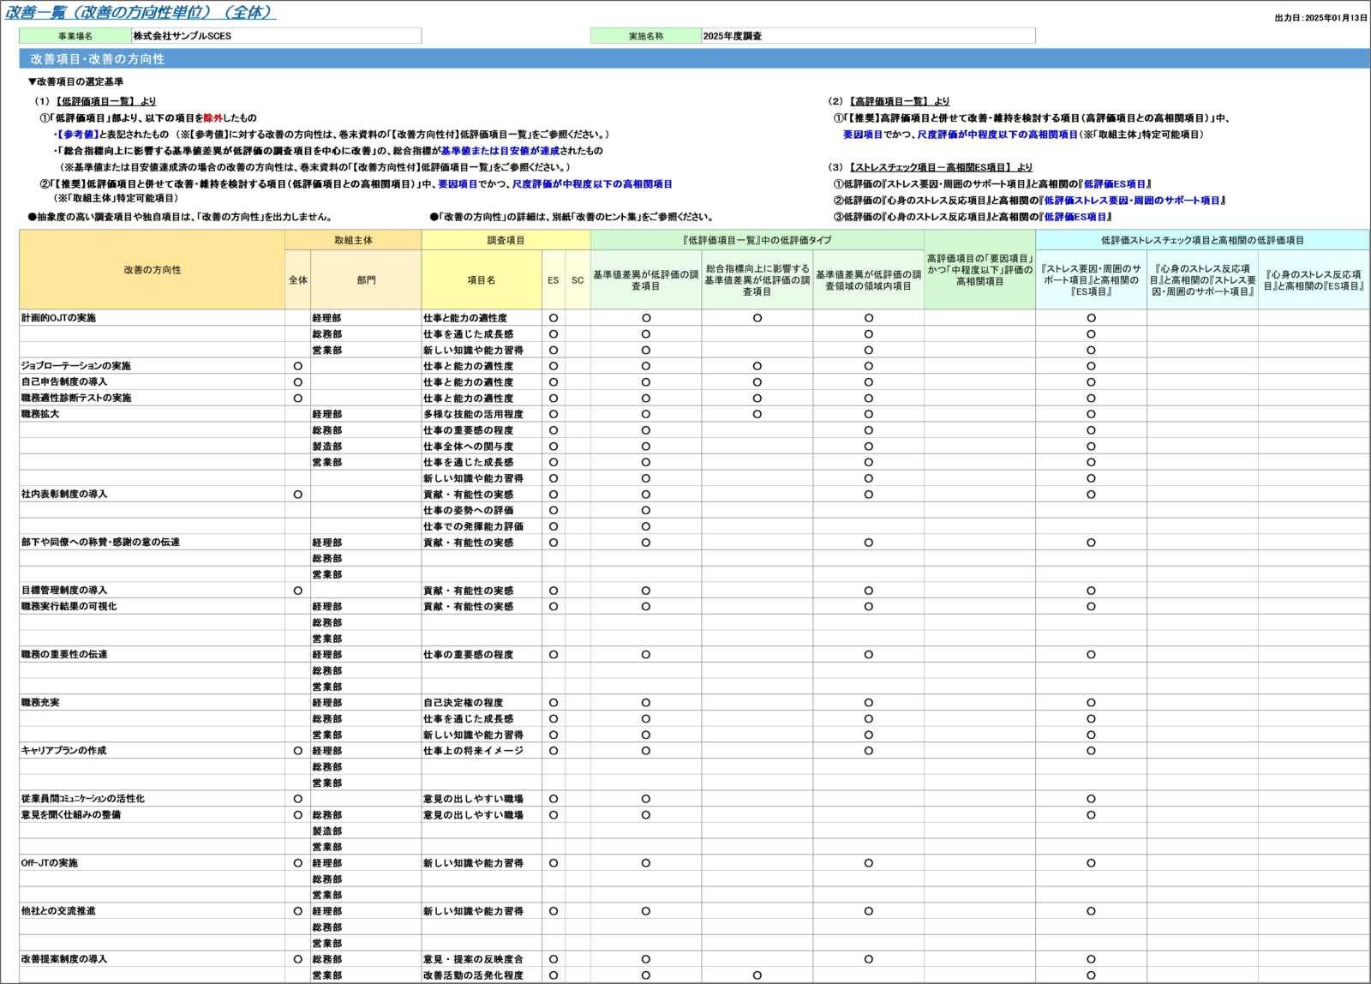1371x984 pixels.
Task: Click the SC column header
Action: 578,280
